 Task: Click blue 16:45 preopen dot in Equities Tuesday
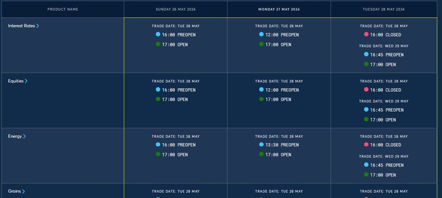tap(366, 109)
